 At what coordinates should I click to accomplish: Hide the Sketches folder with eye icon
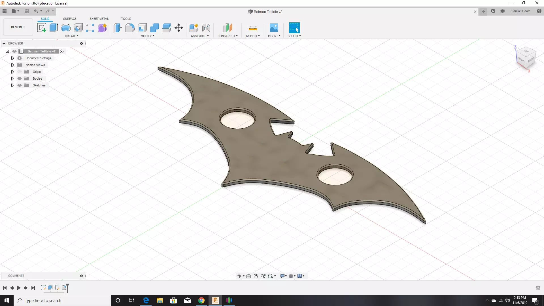coord(20,85)
